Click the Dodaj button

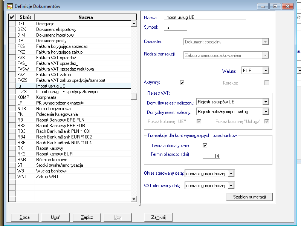[25, 217]
